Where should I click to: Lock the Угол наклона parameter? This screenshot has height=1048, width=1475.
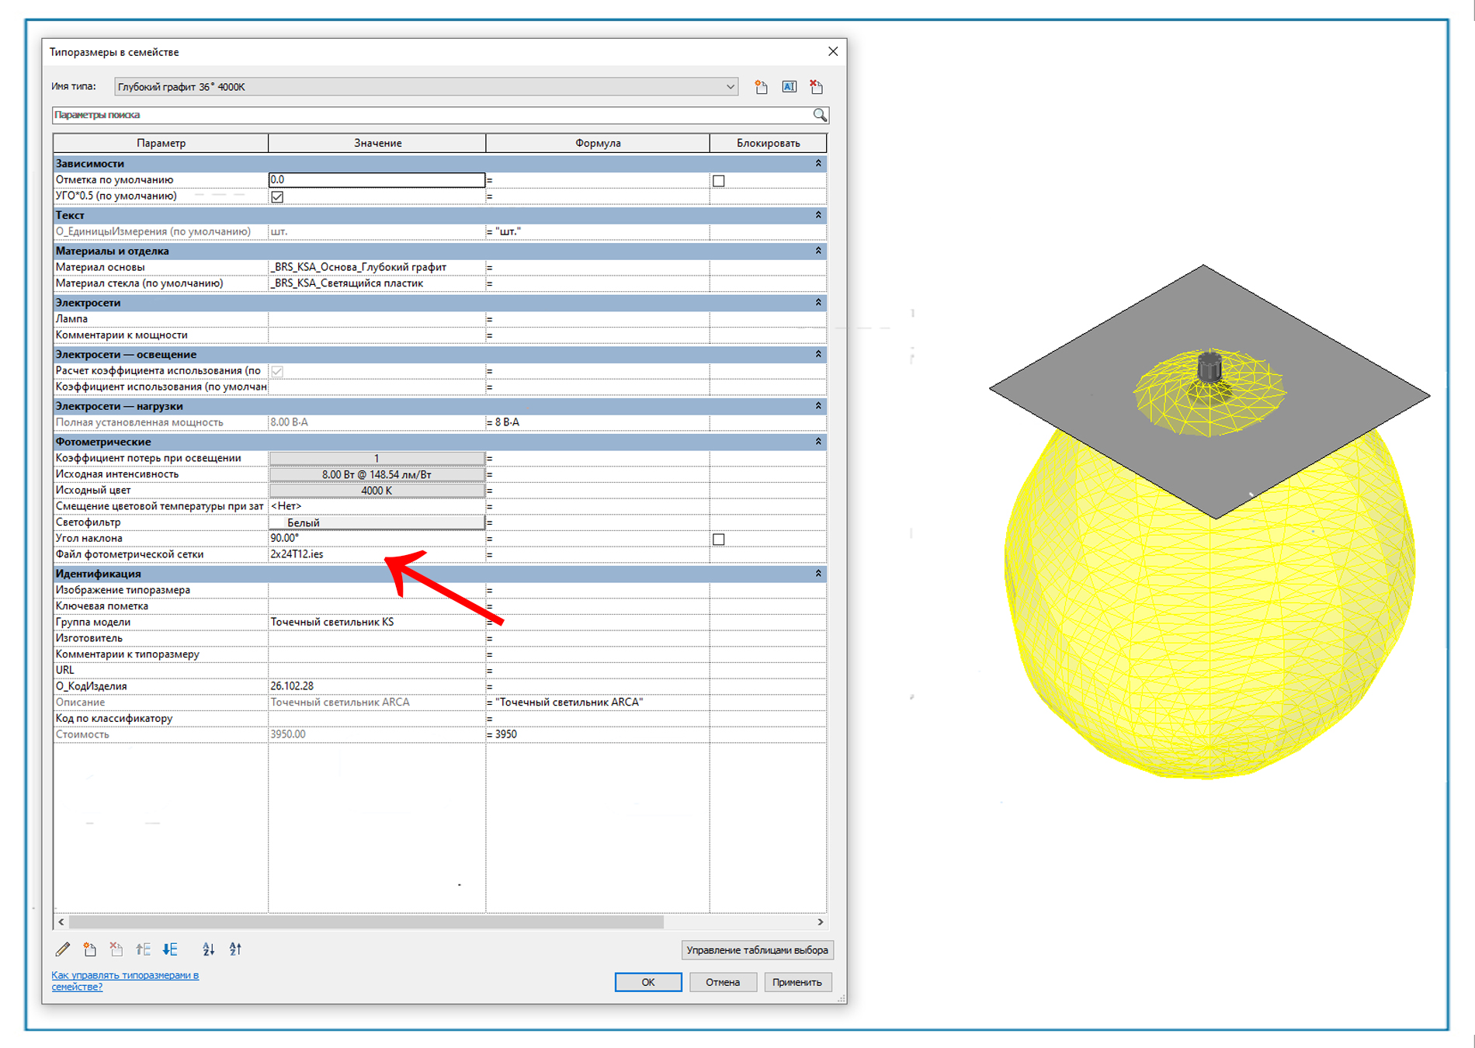point(719,540)
